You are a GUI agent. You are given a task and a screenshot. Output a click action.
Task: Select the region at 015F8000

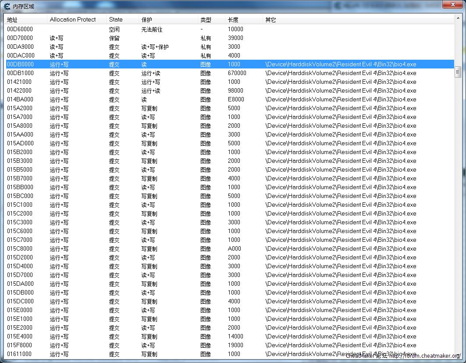coord(20,345)
